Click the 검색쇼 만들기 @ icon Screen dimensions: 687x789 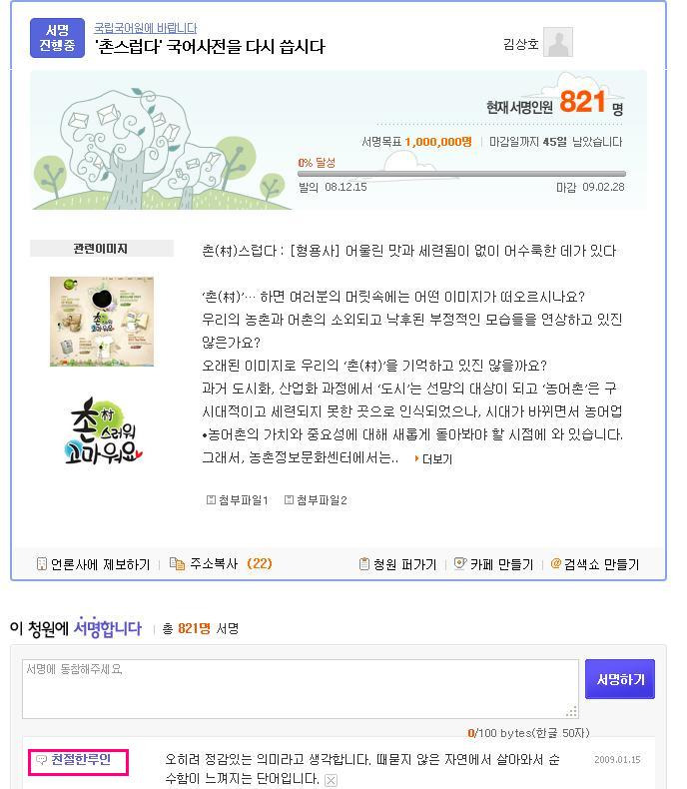coord(556,563)
